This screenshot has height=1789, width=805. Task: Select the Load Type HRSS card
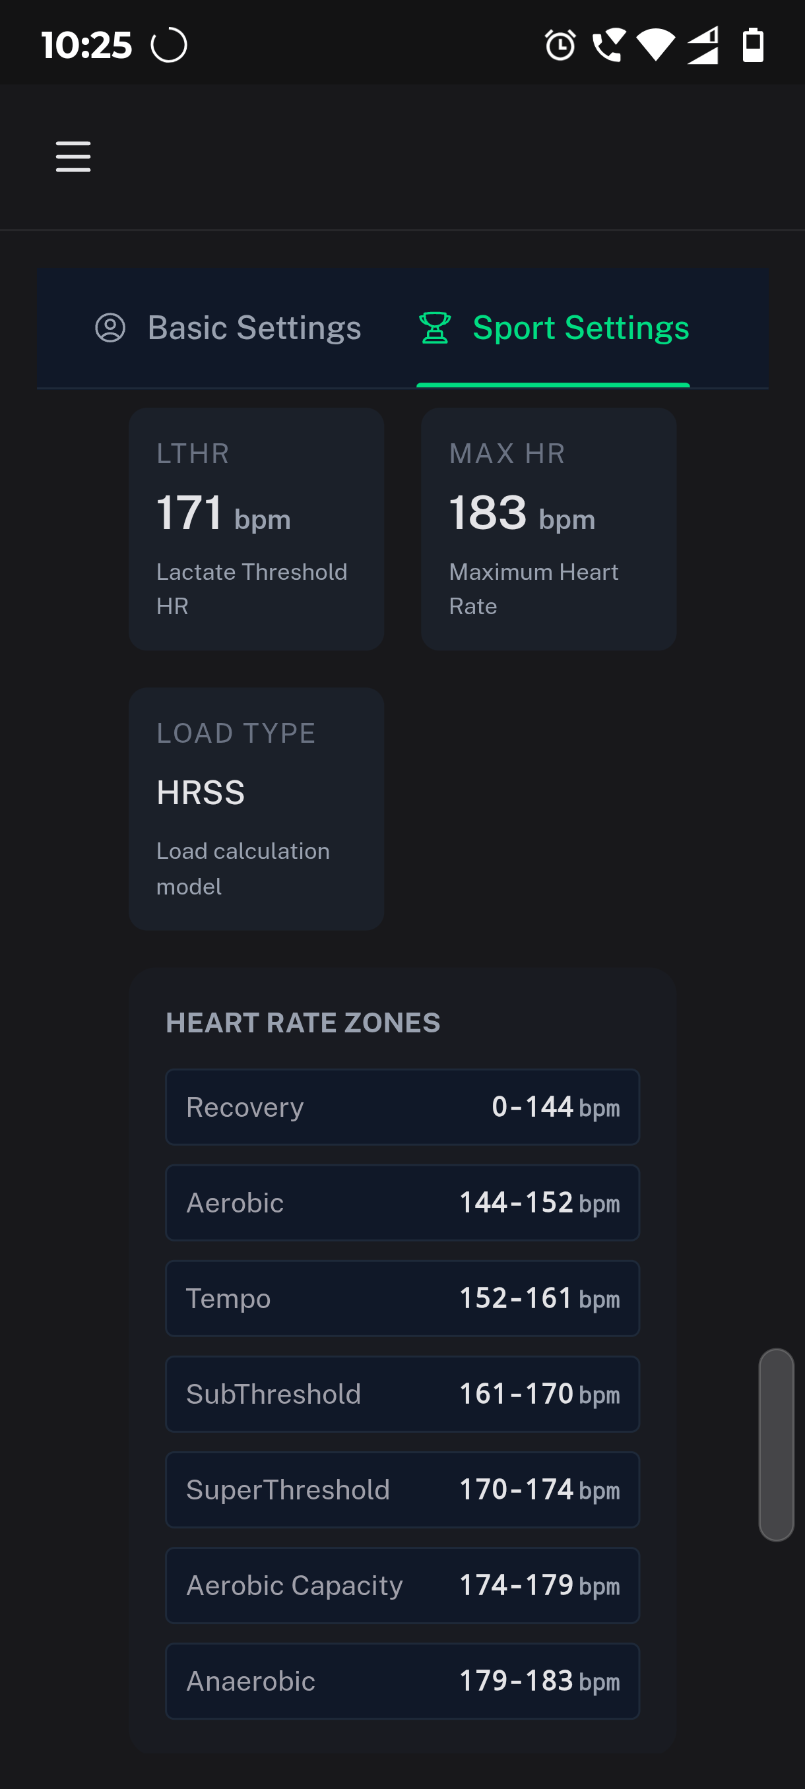[x=255, y=808]
